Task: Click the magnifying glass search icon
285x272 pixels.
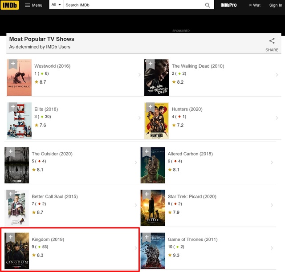Action: tap(208, 5)
